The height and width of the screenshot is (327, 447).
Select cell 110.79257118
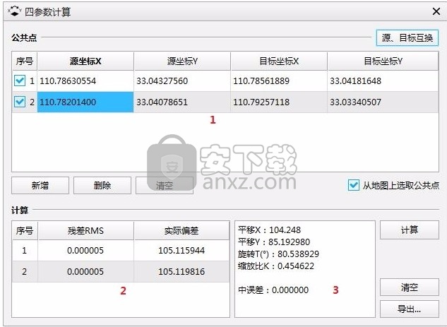click(279, 102)
